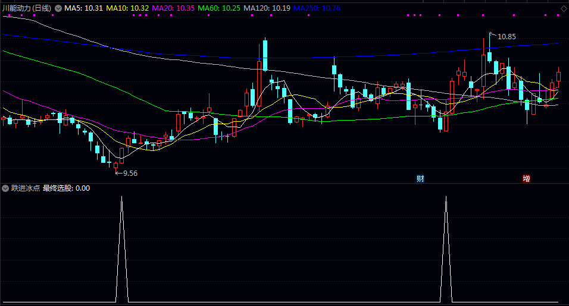The image size is (569, 306).
Task: Click the MA5: 10.31 label
Action: [x=84, y=8]
